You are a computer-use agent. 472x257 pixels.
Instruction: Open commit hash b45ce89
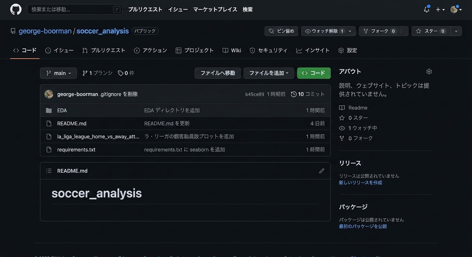(x=255, y=94)
